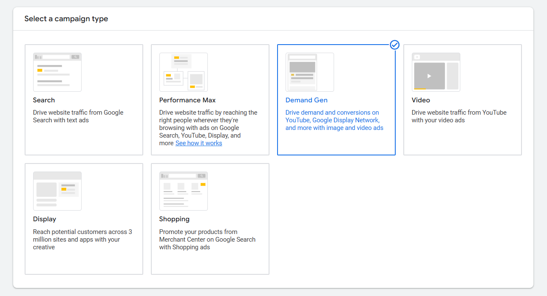
Task: Click the Search campaign illustration icon
Action: pyautogui.click(x=57, y=72)
